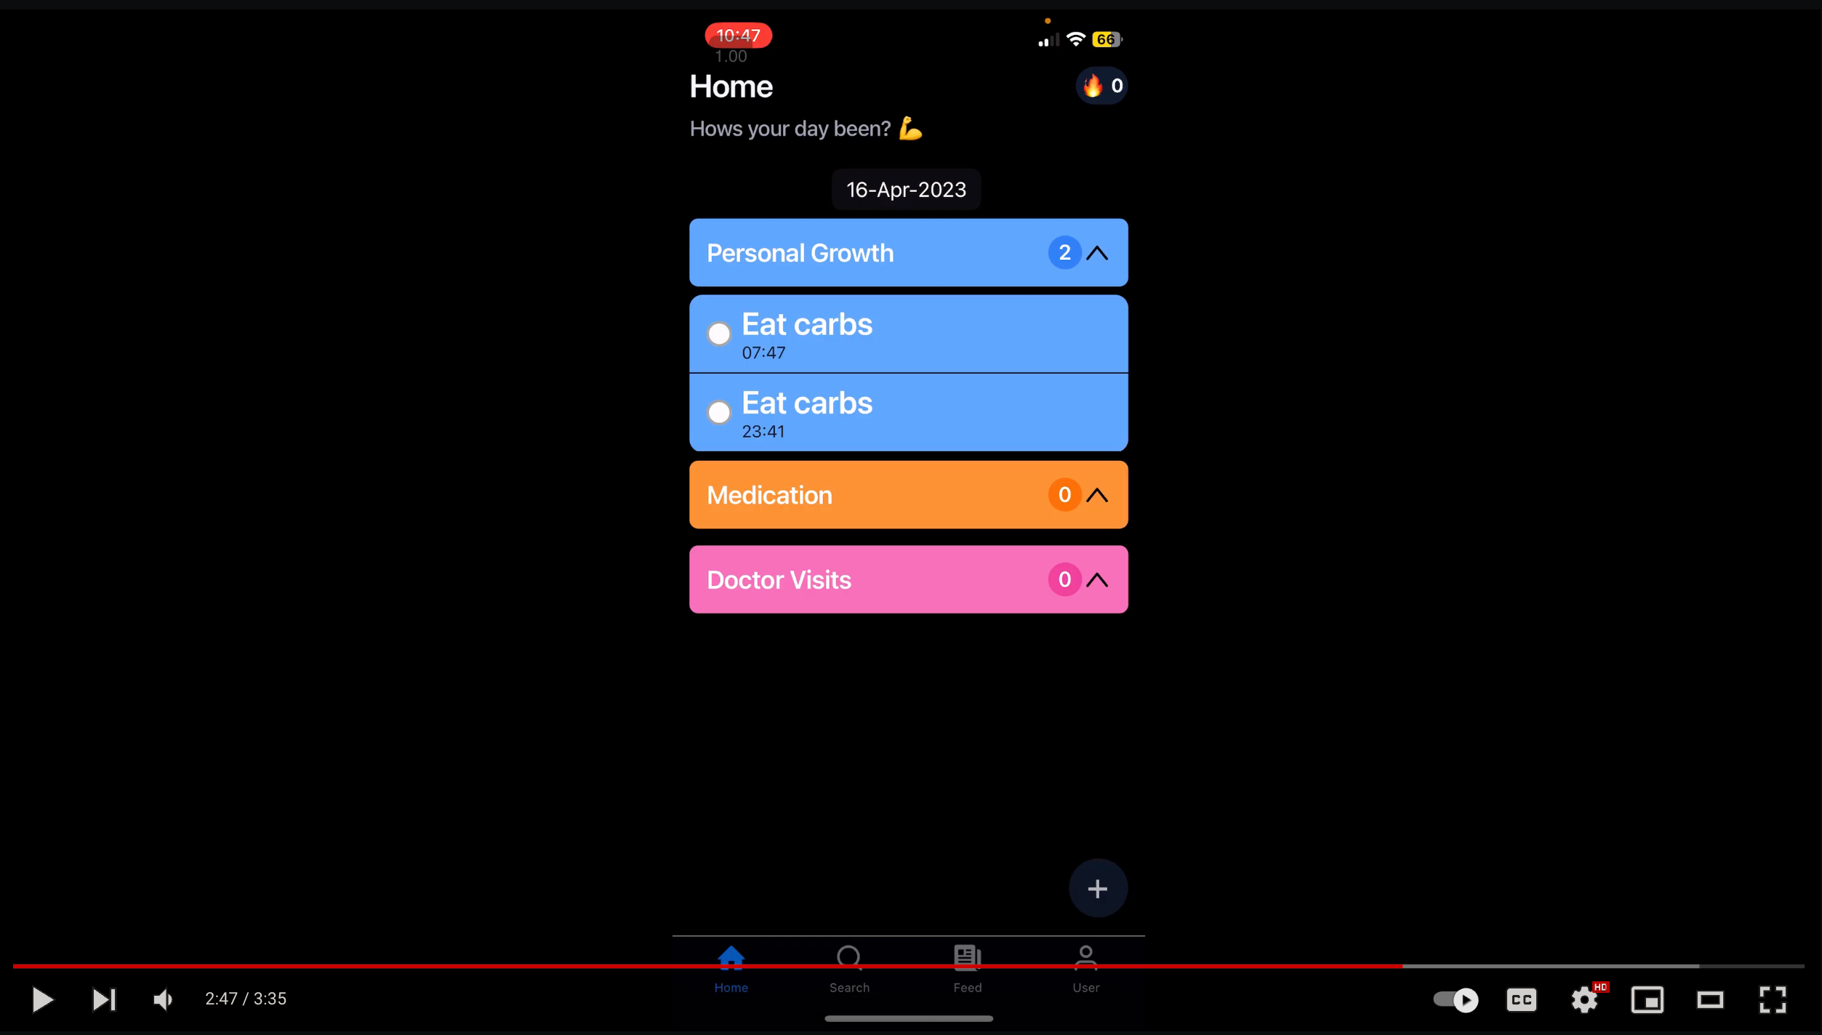
Task: Mute the video volume
Action: pos(163,999)
